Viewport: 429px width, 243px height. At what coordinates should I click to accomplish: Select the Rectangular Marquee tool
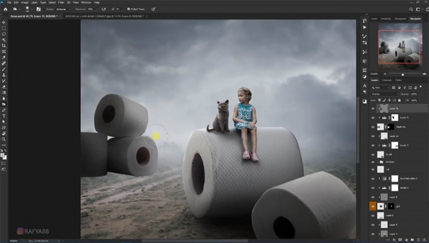[x=4, y=28]
